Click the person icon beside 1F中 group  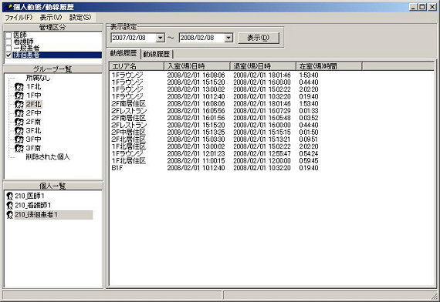[x=19, y=96]
